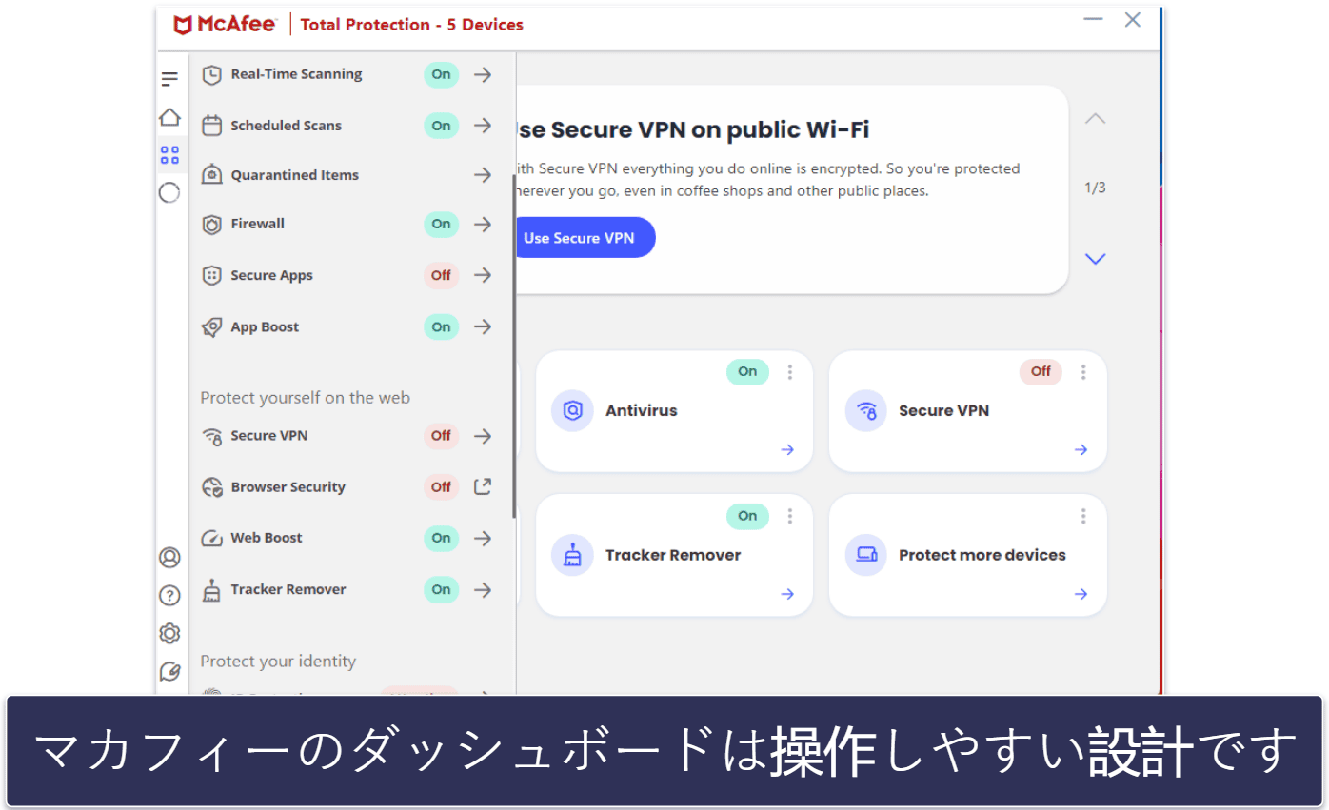Open the Real-Time Scanning menu entry
Screen dimensions: 1329x810
pyautogui.click(x=348, y=74)
